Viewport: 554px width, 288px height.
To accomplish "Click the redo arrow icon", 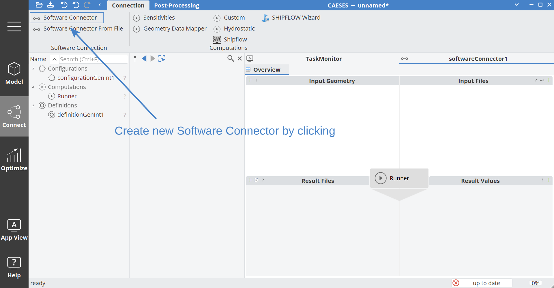I will coord(87,5).
